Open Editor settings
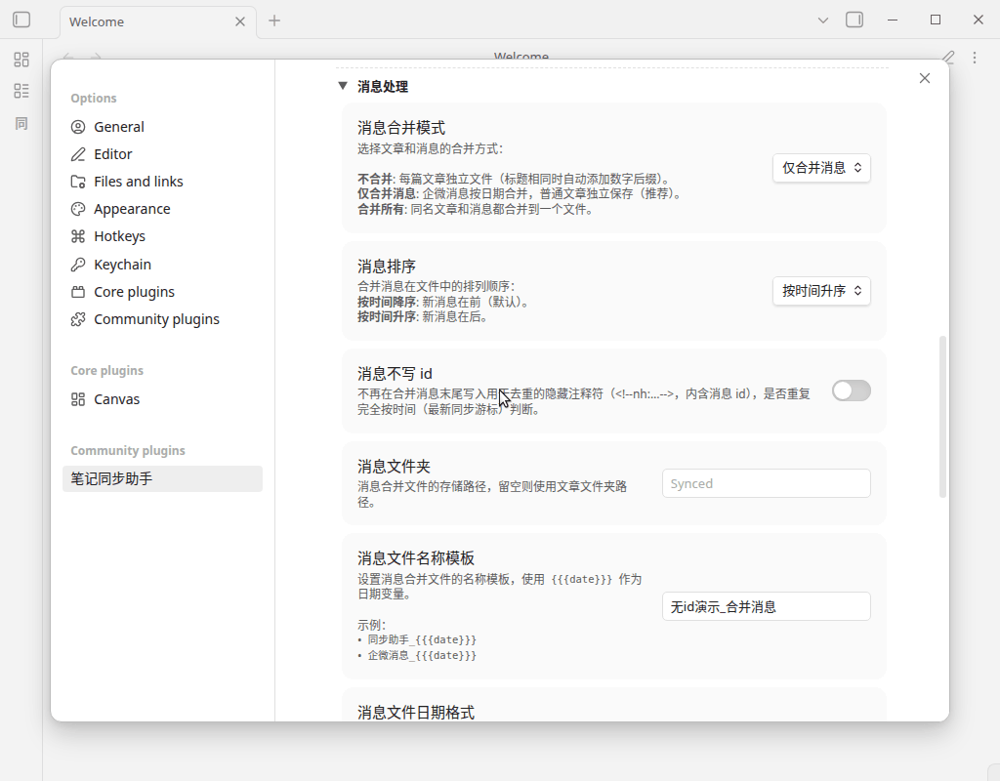 pos(162,154)
